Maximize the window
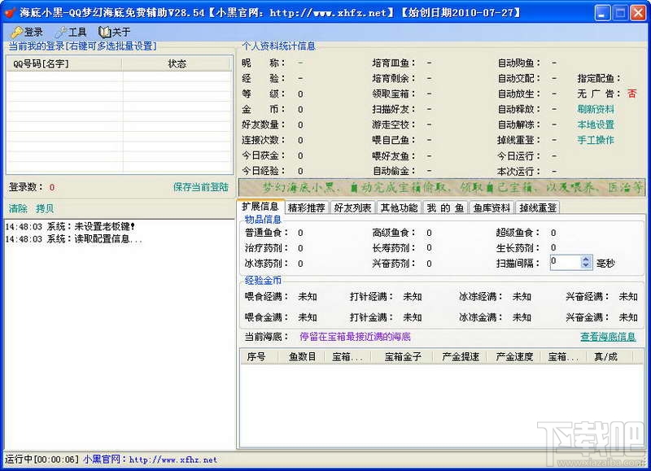 620,12
